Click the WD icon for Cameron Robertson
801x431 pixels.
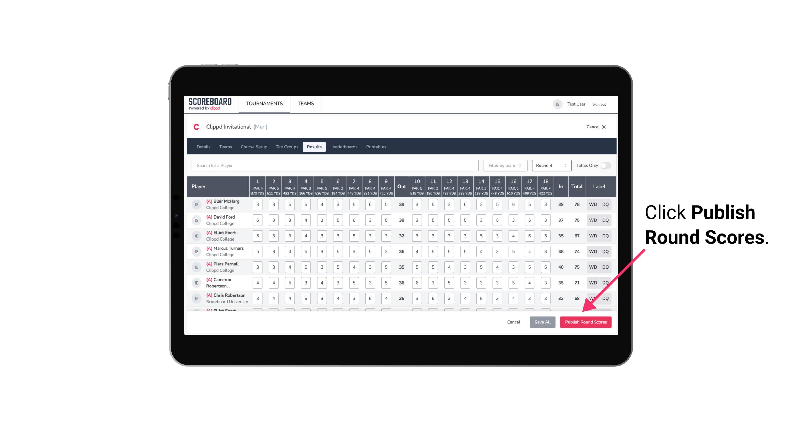click(593, 282)
